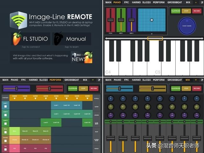
Task: Click the RECORD button on the Perform screen
Action: tap(94, 88)
